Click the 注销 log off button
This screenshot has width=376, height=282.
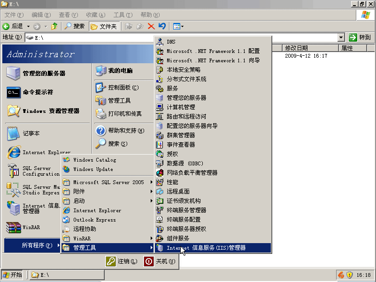(122, 261)
